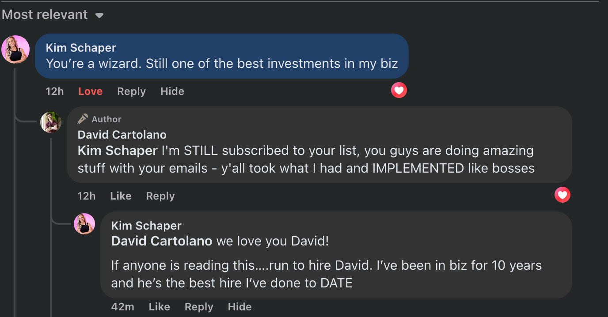The width and height of the screenshot is (608, 317).
Task: Open the 42m timestamp link
Action: point(122,307)
